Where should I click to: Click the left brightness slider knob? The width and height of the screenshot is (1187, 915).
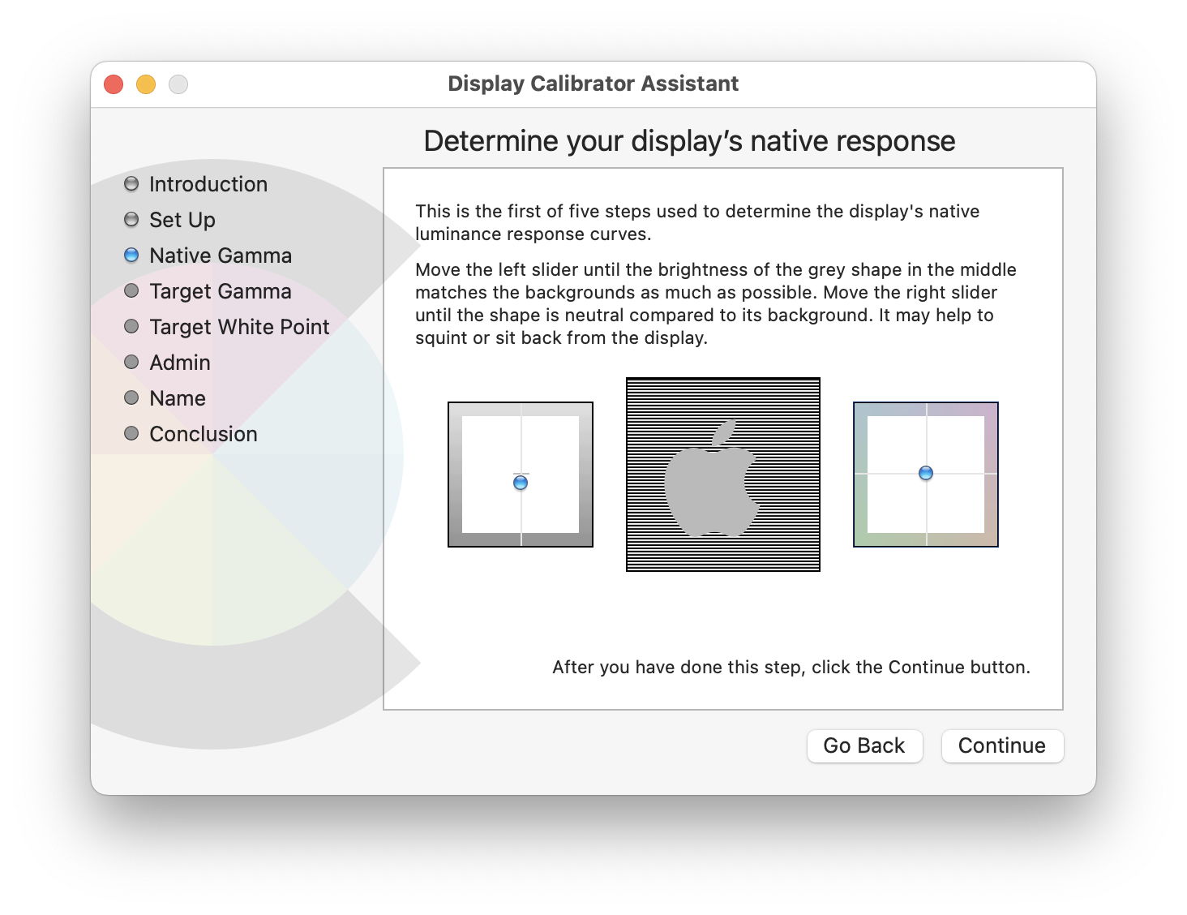pyautogui.click(x=521, y=483)
